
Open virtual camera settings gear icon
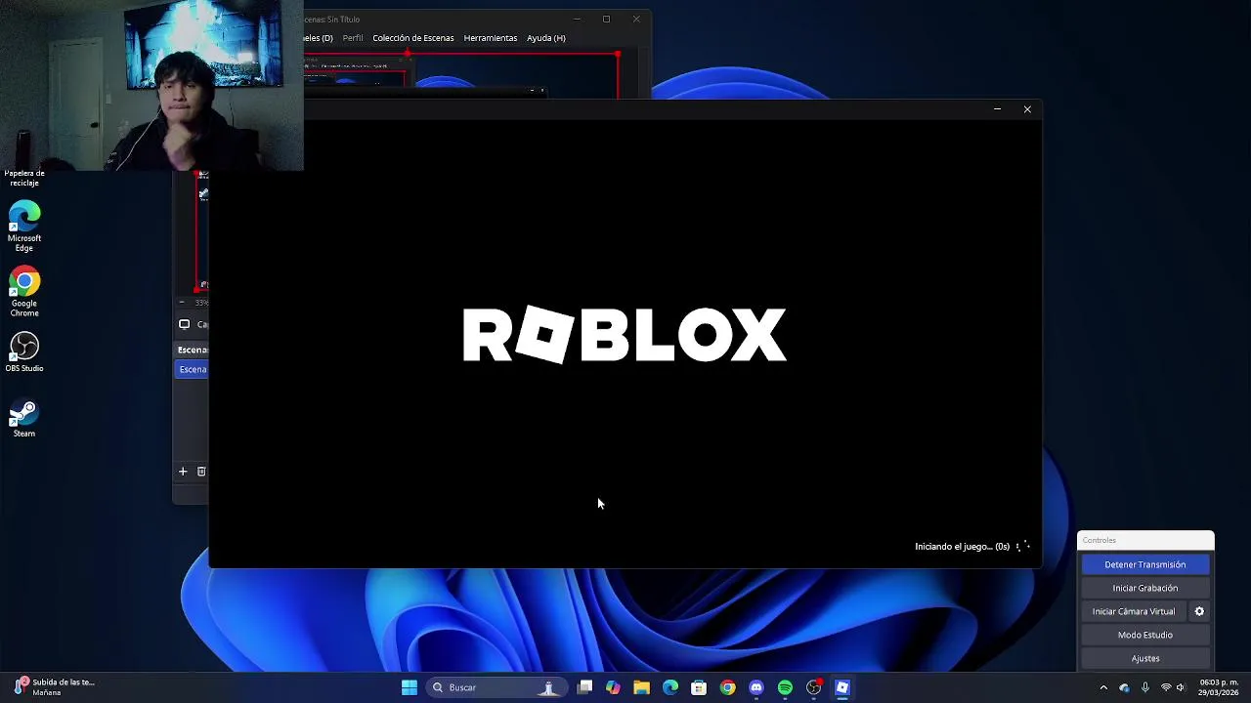click(x=1199, y=611)
